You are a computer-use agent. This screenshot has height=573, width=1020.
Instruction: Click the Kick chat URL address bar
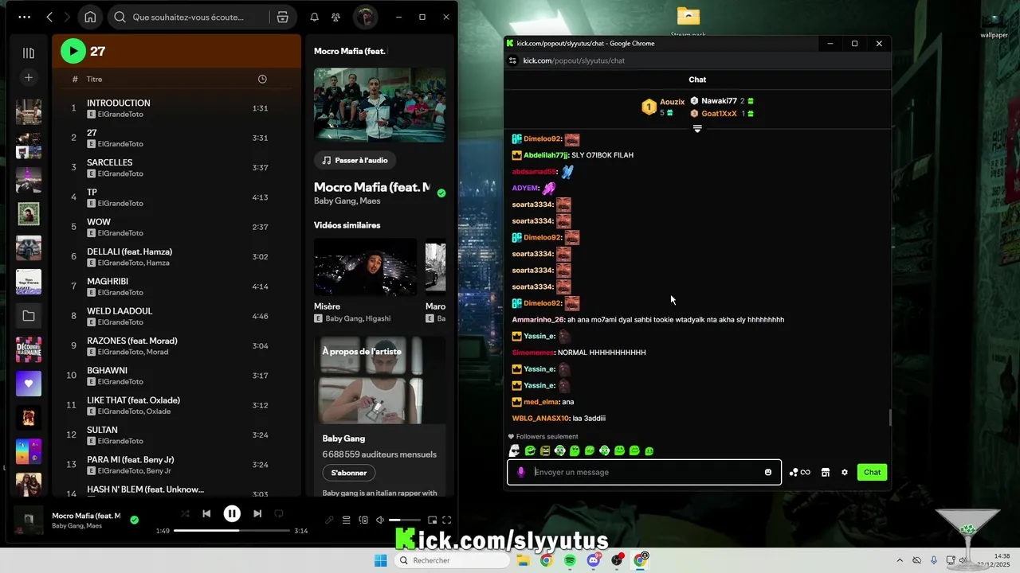pyautogui.click(x=574, y=60)
